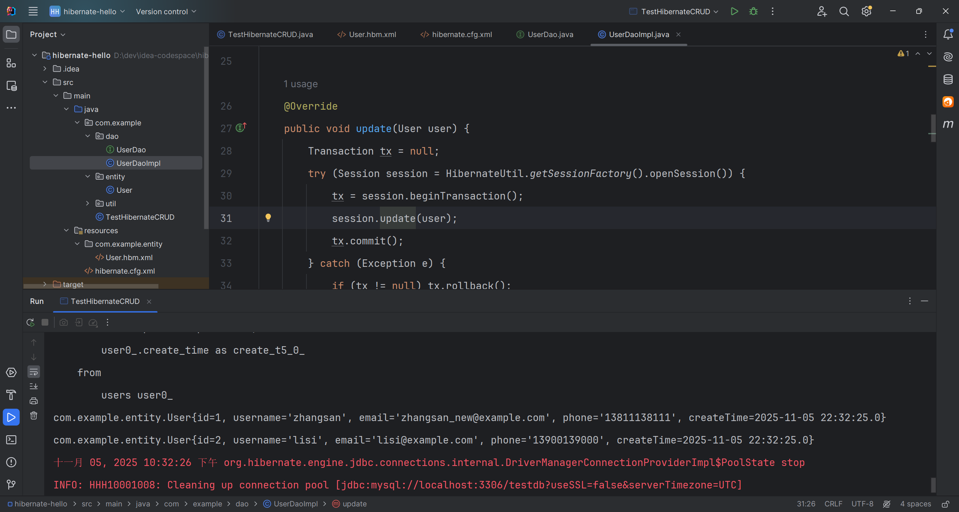Open hibernate.cfg.xml in the project tree
Image resolution: width=959 pixels, height=512 pixels.
coord(125,271)
